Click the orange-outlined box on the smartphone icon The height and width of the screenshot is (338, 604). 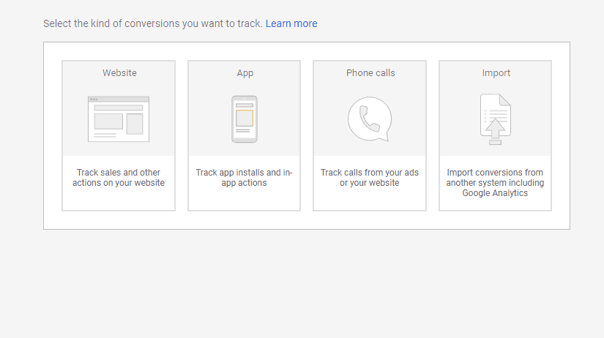click(x=244, y=117)
